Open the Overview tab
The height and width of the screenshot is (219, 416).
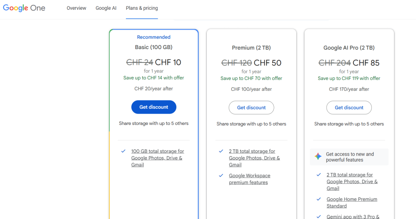(x=76, y=8)
